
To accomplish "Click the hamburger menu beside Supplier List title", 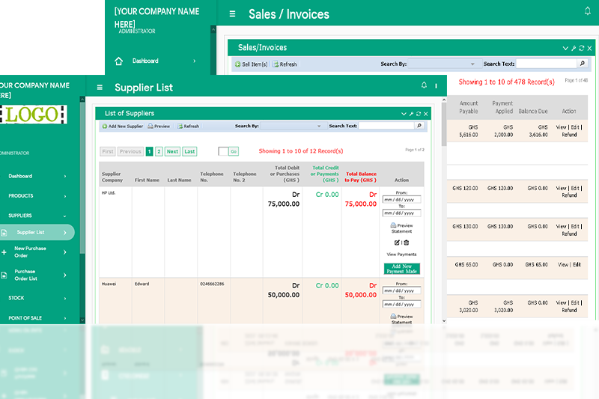I will tap(100, 88).
